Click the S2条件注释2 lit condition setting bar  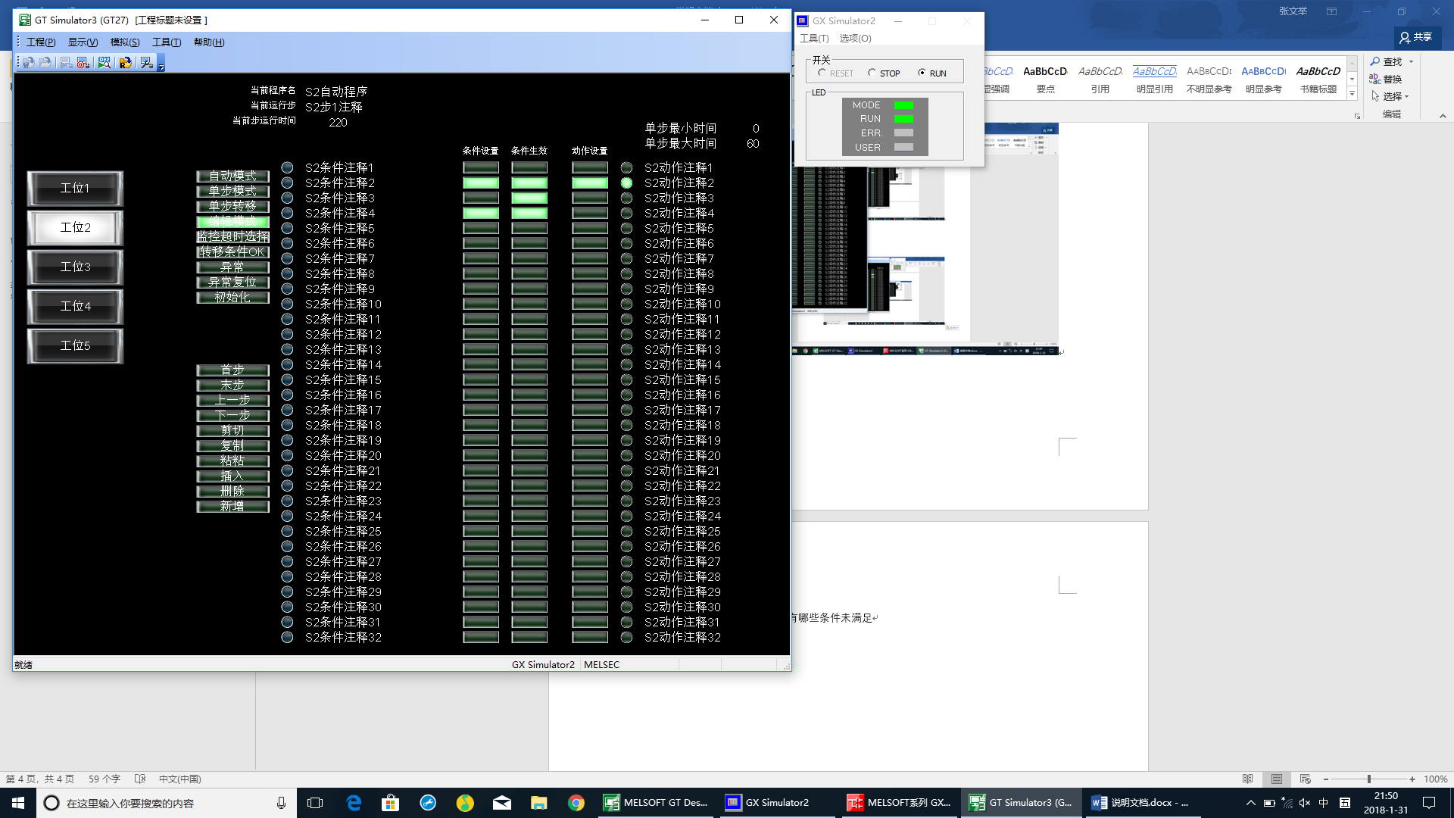pos(481,183)
